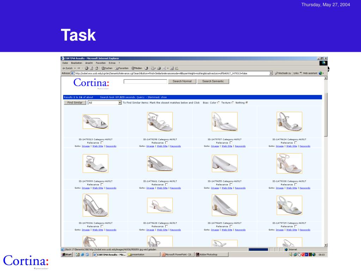361x271 pixels.
Task: Open shoe thumbnail for ID:1479628
Action: 160,205
